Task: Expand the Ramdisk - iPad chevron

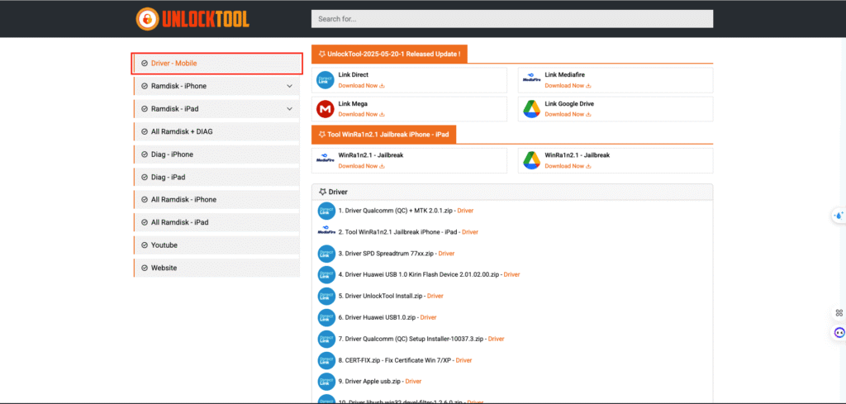Action: [x=290, y=109]
